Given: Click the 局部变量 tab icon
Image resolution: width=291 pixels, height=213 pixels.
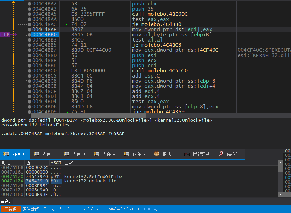Looking at the screenshot, I should (x=187, y=154).
